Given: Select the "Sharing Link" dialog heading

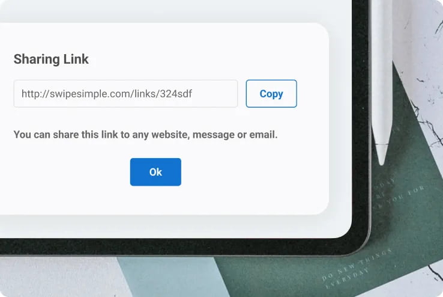Looking at the screenshot, I should point(51,59).
